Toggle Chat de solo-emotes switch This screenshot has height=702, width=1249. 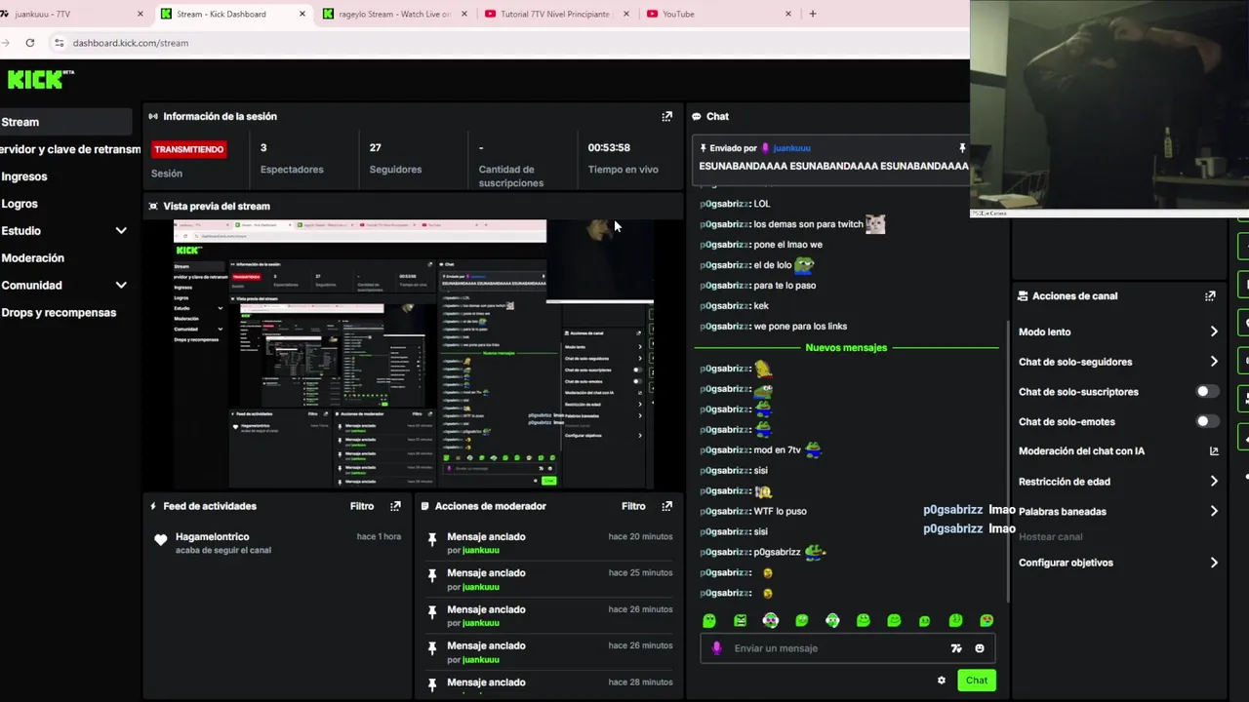[1207, 421]
